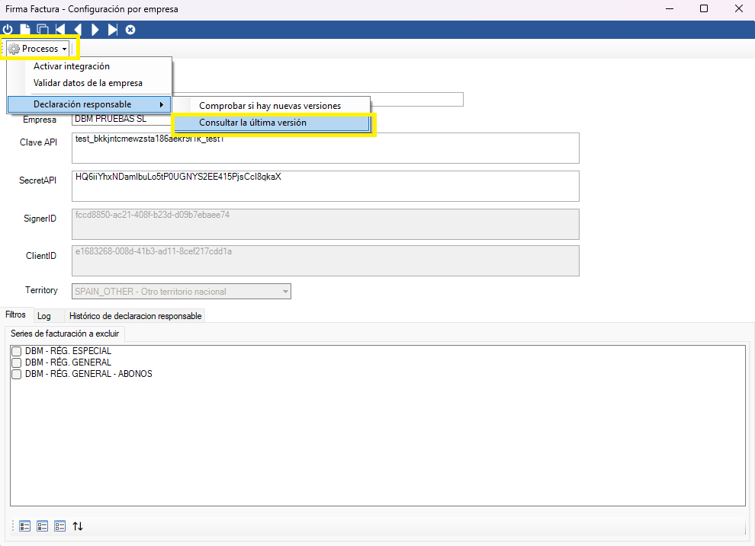This screenshot has height=546, width=755.
Task: Click the power icon in the top toolbar
Action: click(x=8, y=30)
